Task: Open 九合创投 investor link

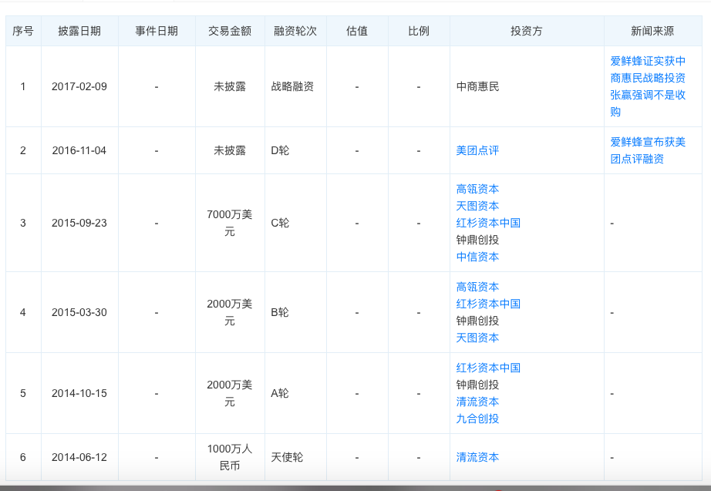Action: coord(477,419)
